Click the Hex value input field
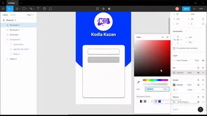Image resolution: width=207 pixels, height=116 pixels. [157, 89]
